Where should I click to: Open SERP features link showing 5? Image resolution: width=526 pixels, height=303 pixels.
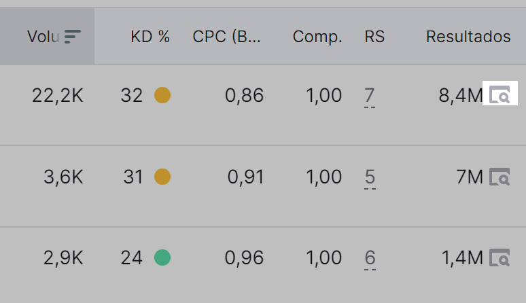pyautogui.click(x=370, y=178)
